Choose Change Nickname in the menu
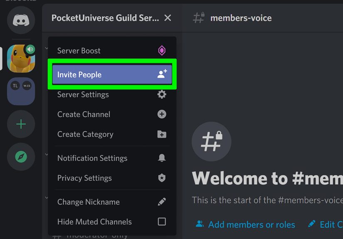The width and height of the screenshot is (343, 239). 112,202
